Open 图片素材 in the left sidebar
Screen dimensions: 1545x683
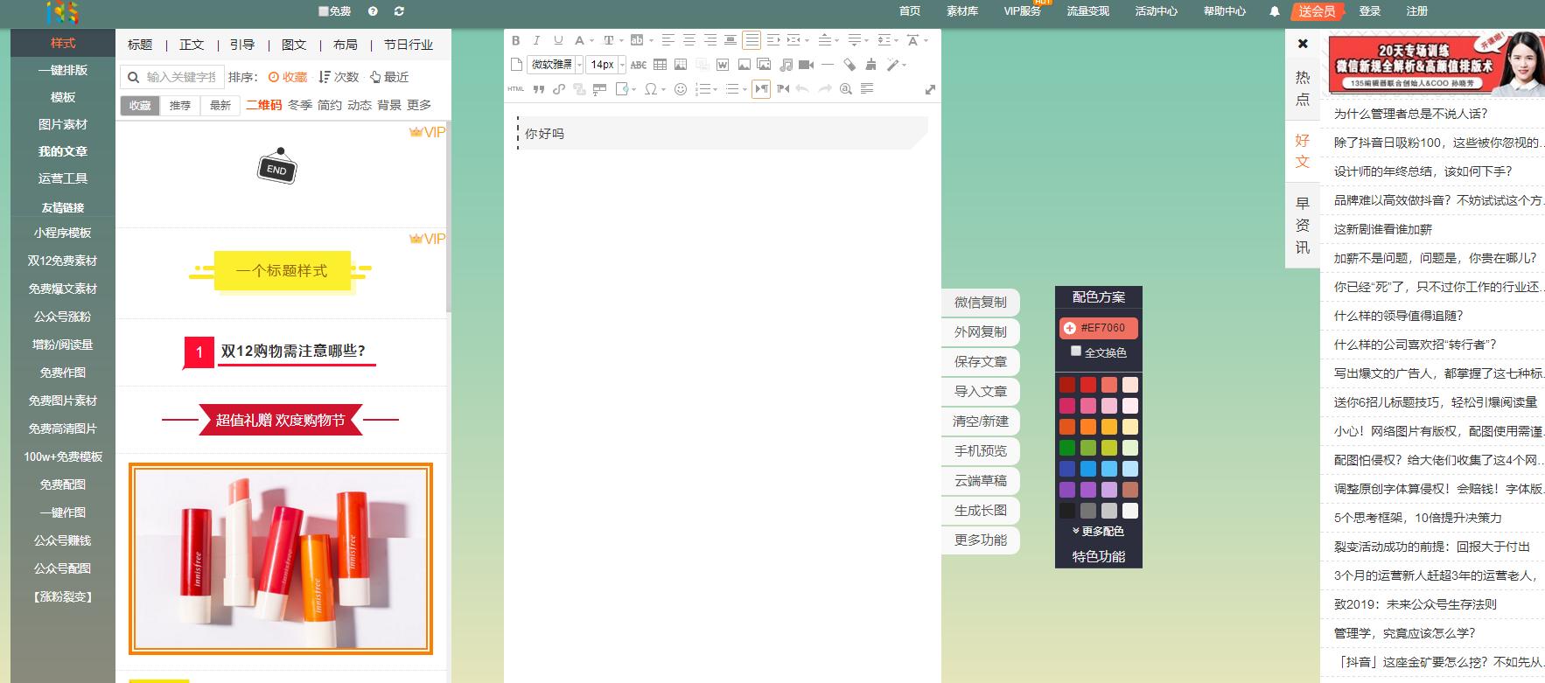[x=63, y=124]
